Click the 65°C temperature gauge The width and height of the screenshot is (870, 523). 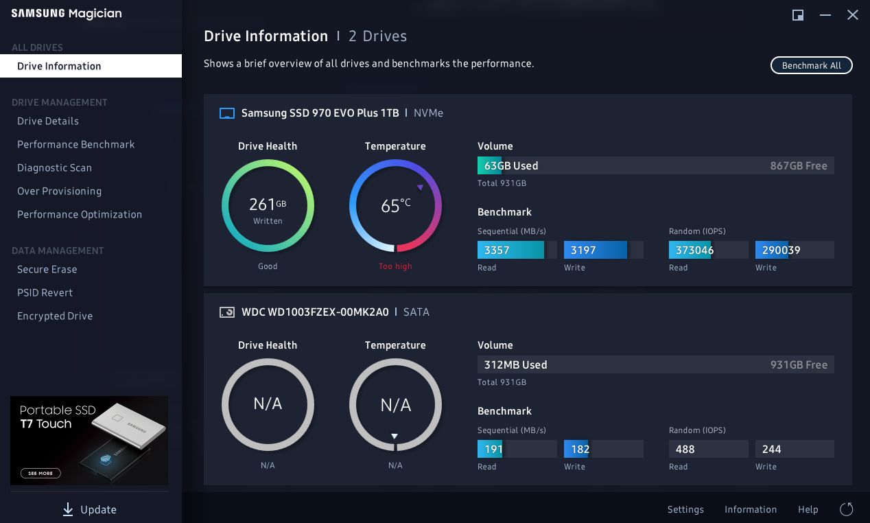tap(395, 206)
